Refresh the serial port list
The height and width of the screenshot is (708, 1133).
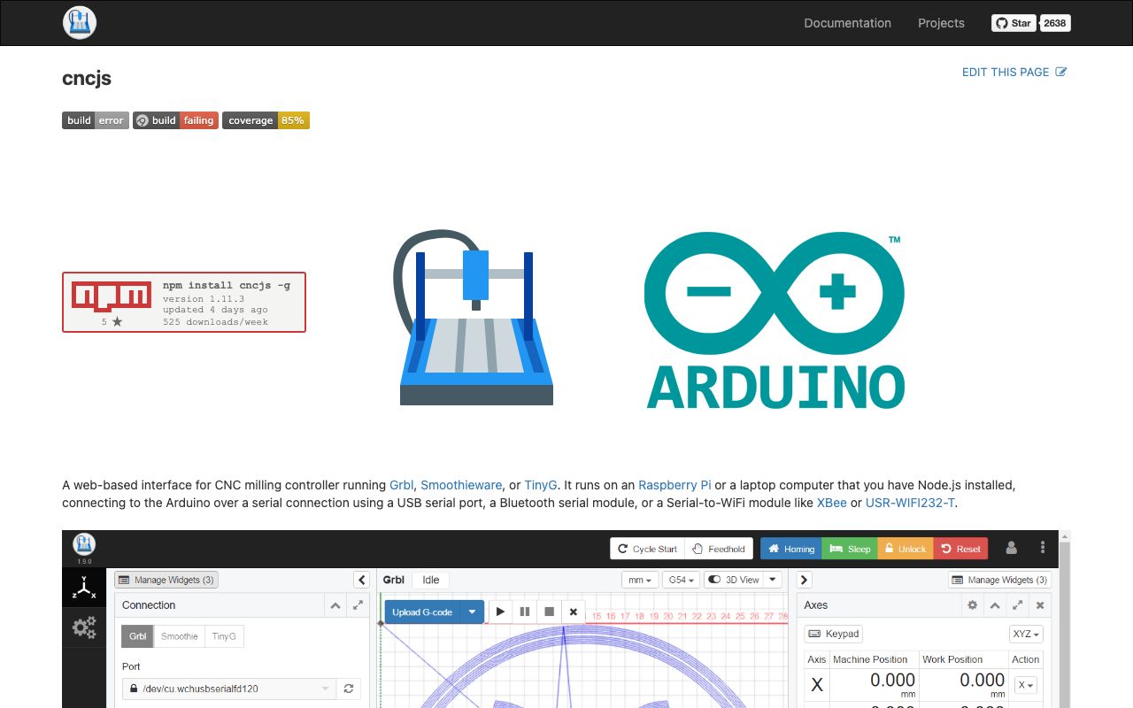(350, 688)
